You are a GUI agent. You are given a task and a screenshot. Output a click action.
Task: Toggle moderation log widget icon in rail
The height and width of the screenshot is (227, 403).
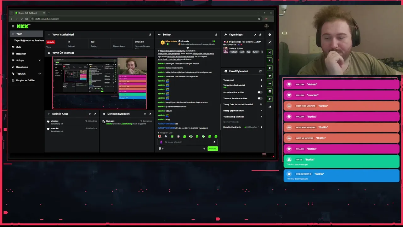tap(270, 68)
